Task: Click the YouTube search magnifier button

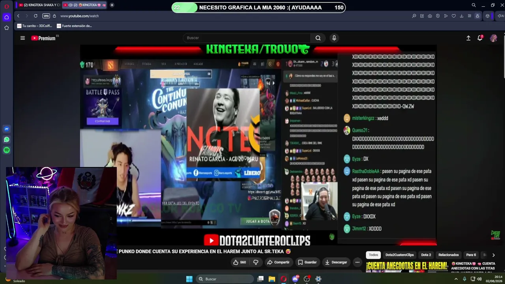Action: pos(318,38)
